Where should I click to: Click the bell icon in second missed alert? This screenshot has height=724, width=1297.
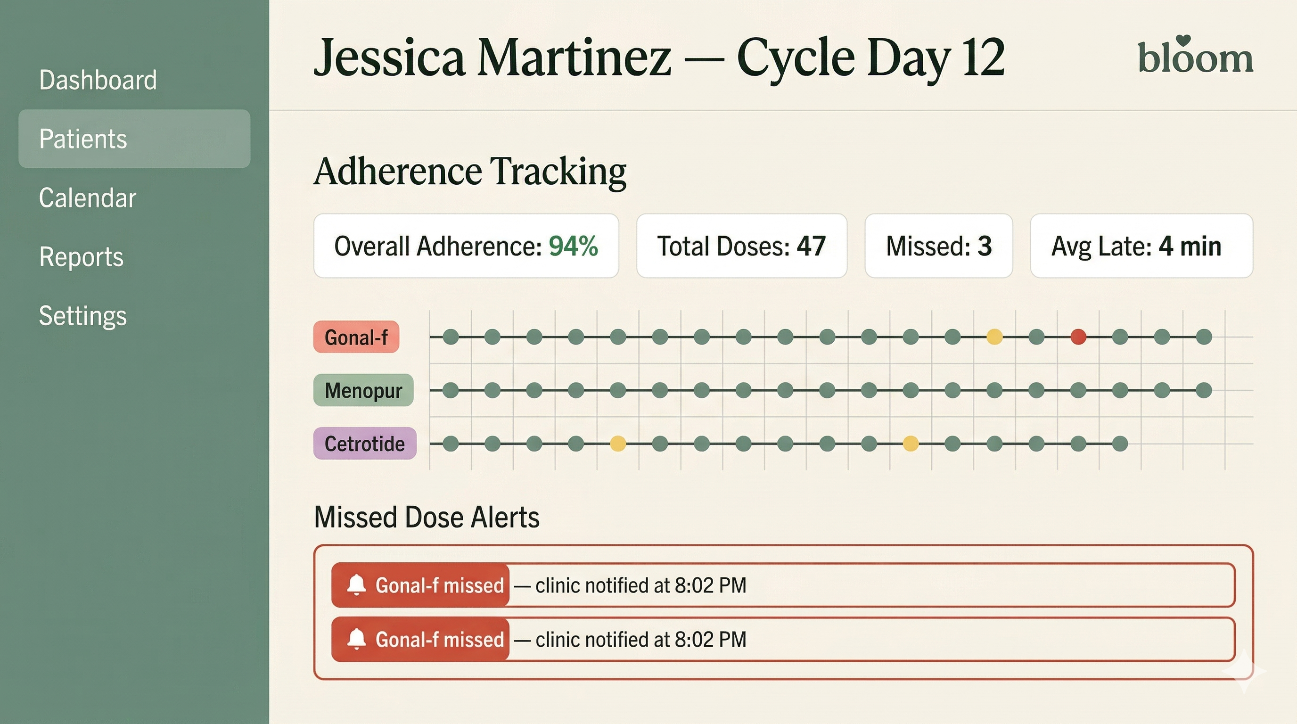[356, 639]
